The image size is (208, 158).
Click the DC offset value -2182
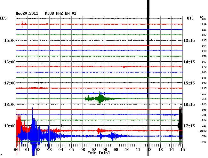203,131
